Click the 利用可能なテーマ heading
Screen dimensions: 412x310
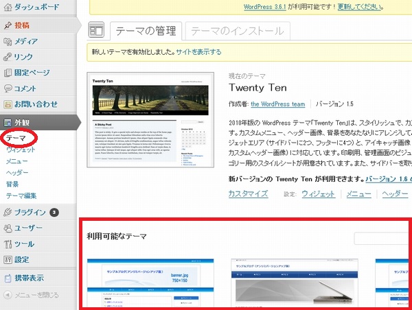pos(117,236)
